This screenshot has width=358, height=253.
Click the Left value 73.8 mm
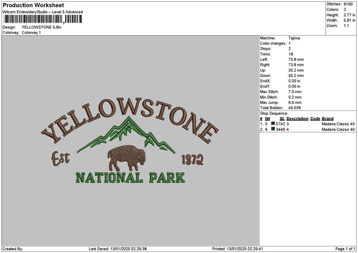click(x=296, y=59)
